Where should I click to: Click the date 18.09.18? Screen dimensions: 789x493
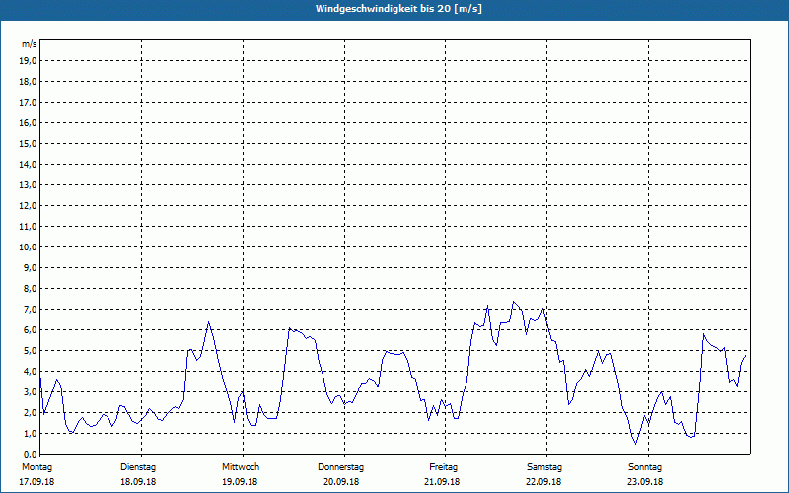pyautogui.click(x=138, y=482)
